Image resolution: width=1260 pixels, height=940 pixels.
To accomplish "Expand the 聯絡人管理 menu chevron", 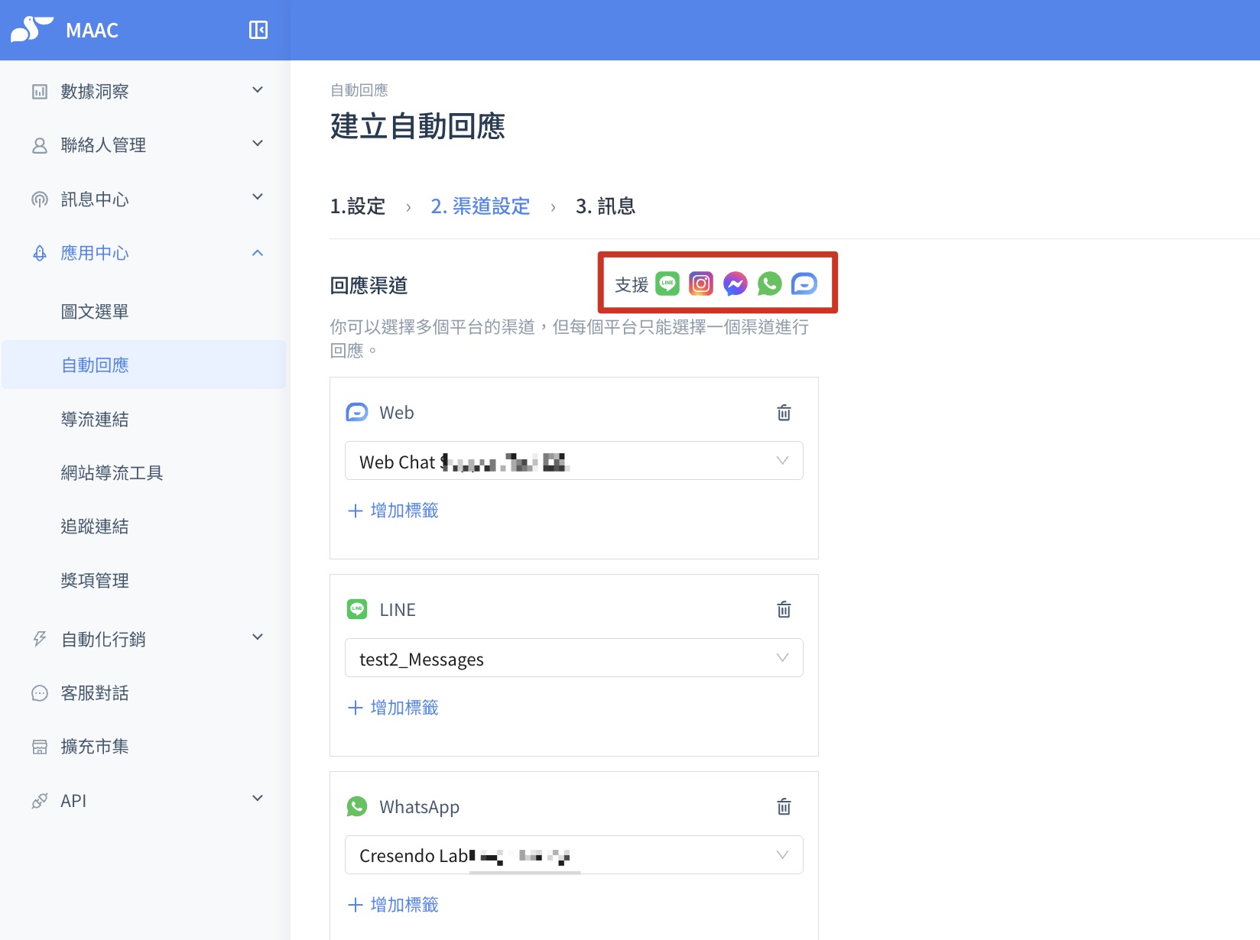I will [258, 143].
